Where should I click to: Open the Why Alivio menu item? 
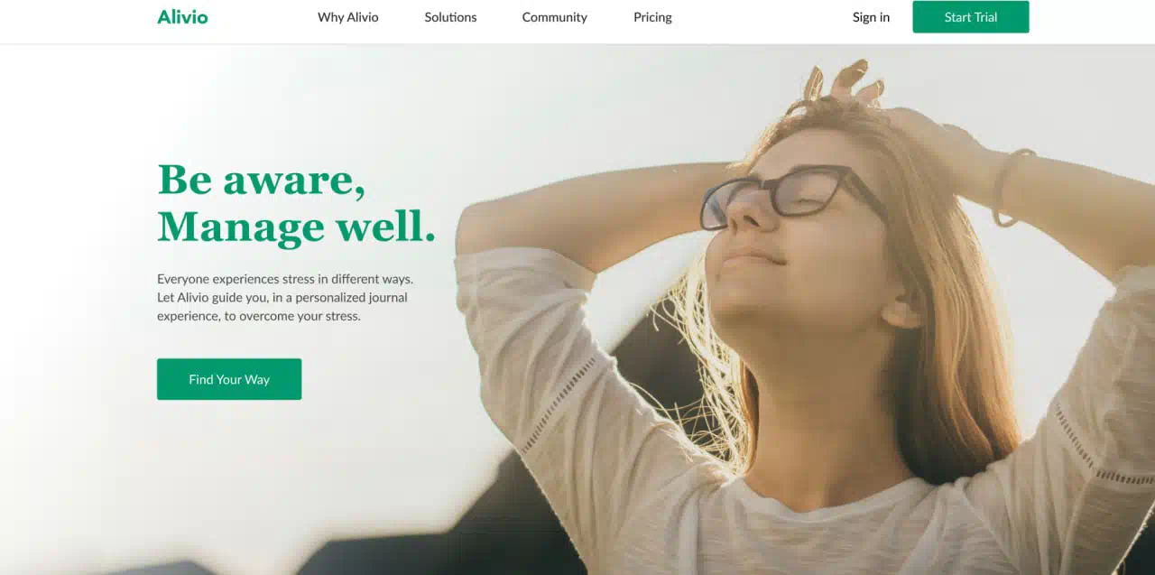[x=348, y=17]
